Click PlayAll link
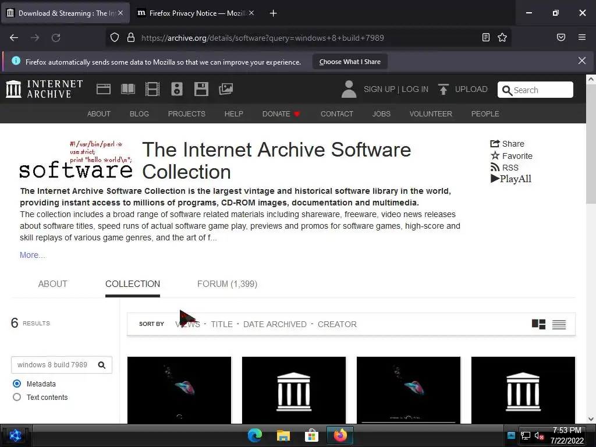596x447 pixels. click(511, 179)
